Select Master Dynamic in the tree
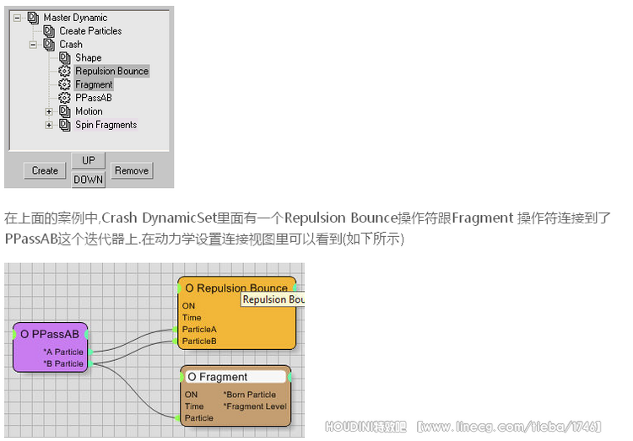 [75, 18]
